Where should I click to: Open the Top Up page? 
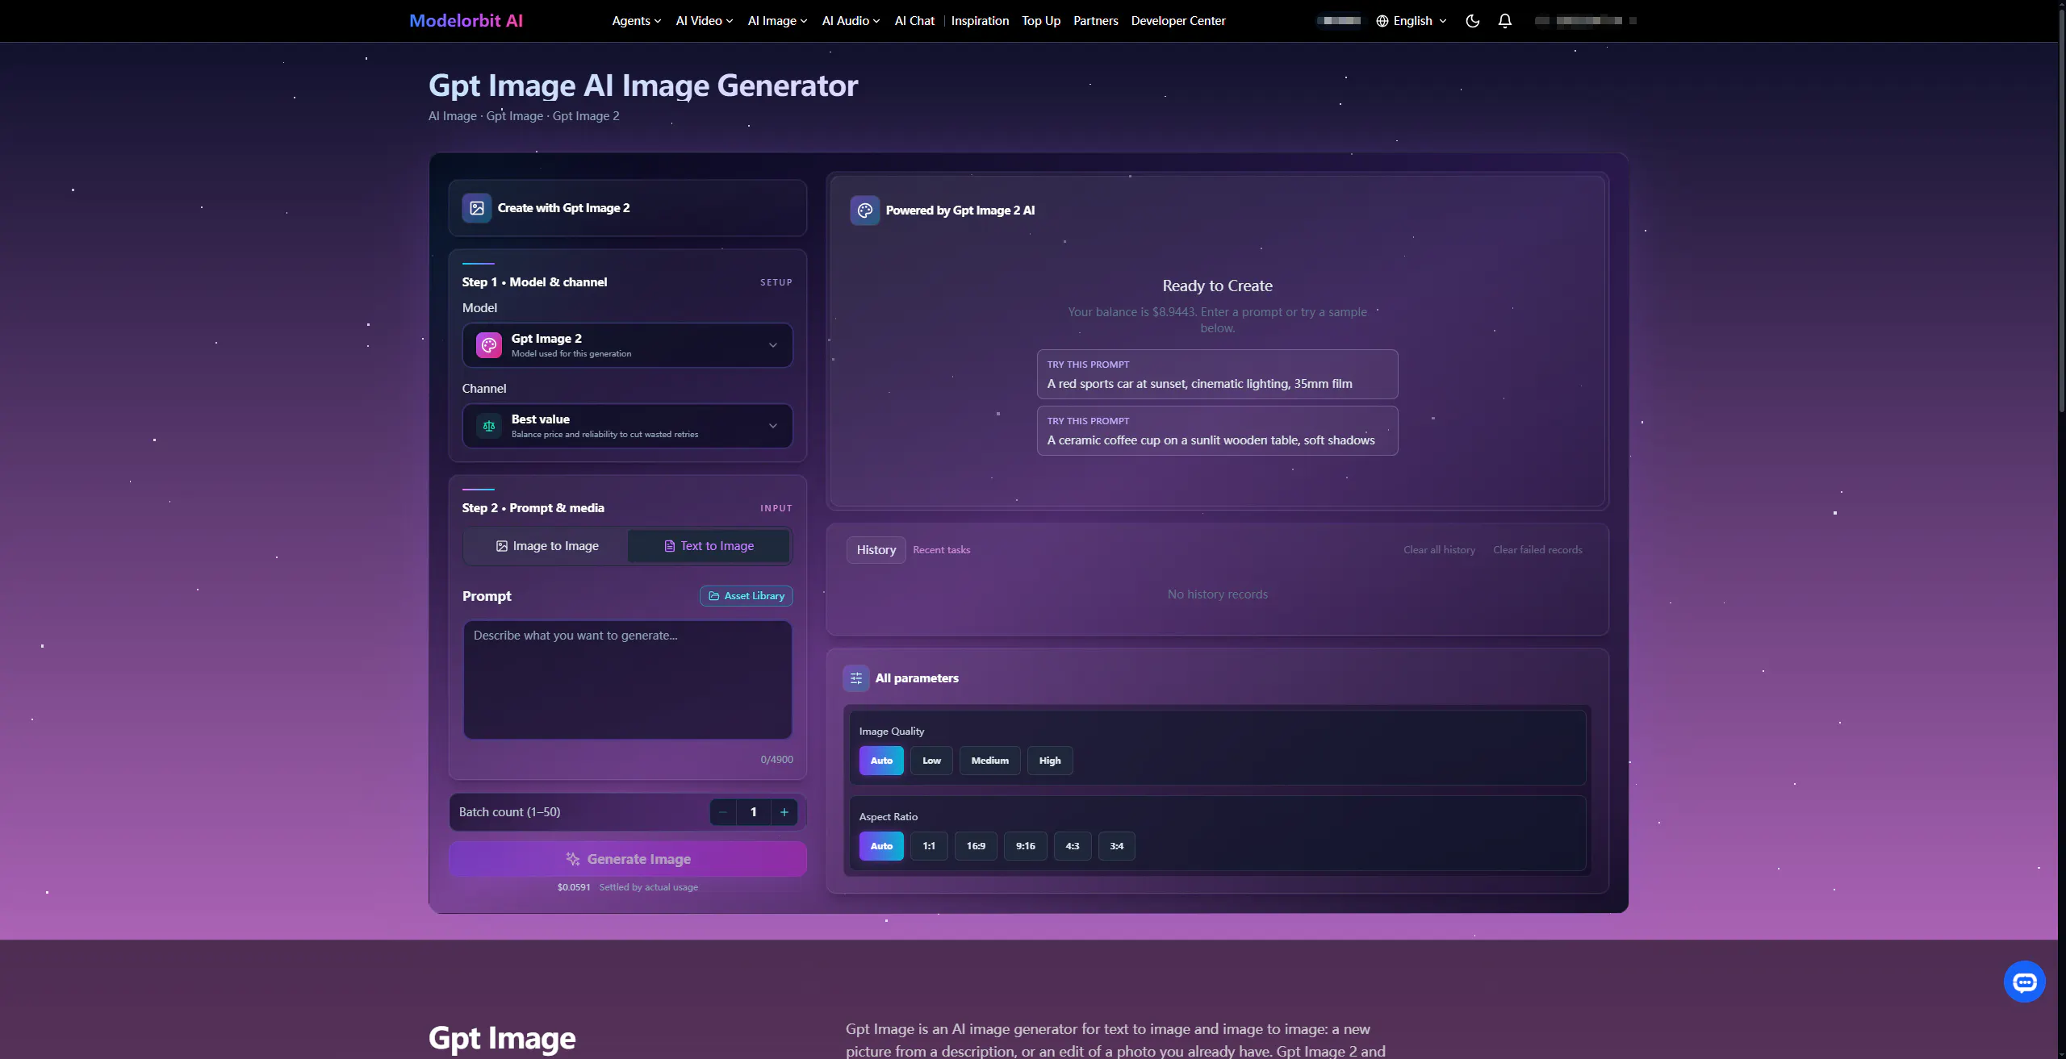1041,21
